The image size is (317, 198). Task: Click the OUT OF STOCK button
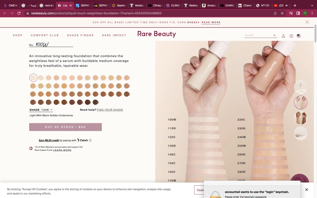coord(65,127)
